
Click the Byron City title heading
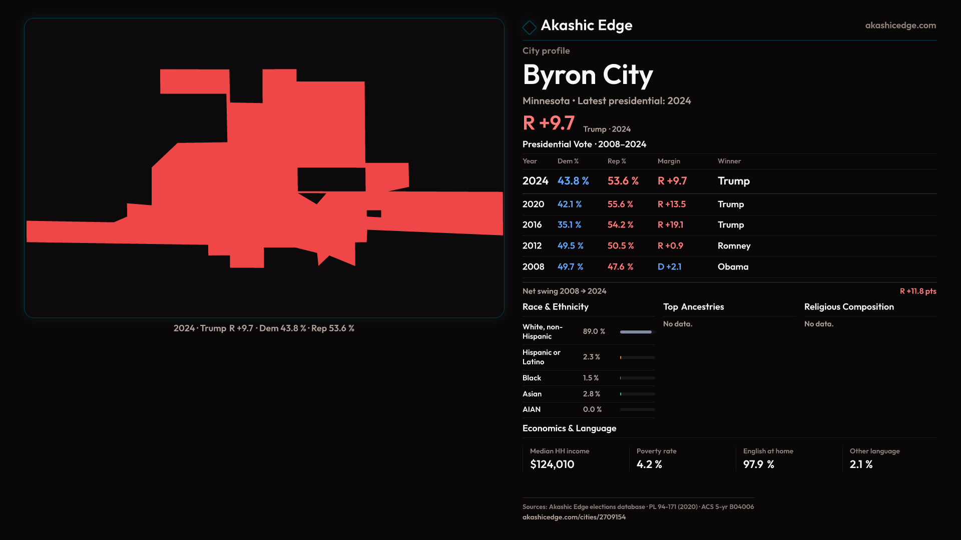pos(587,75)
